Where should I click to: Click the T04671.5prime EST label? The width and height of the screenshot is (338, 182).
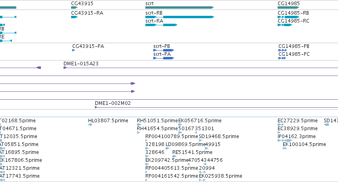tap(18, 129)
